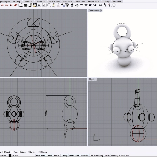Image resolution: width=157 pixels, height=157 pixels.
Task: Click the red starburst icon in toolbar
Action: click(x=109, y=5)
